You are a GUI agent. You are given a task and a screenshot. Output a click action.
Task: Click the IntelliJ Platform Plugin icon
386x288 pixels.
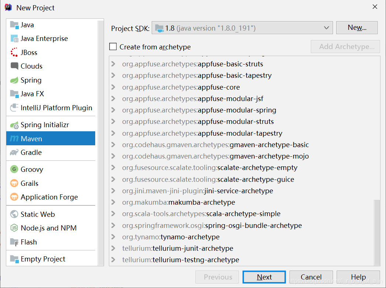14,107
